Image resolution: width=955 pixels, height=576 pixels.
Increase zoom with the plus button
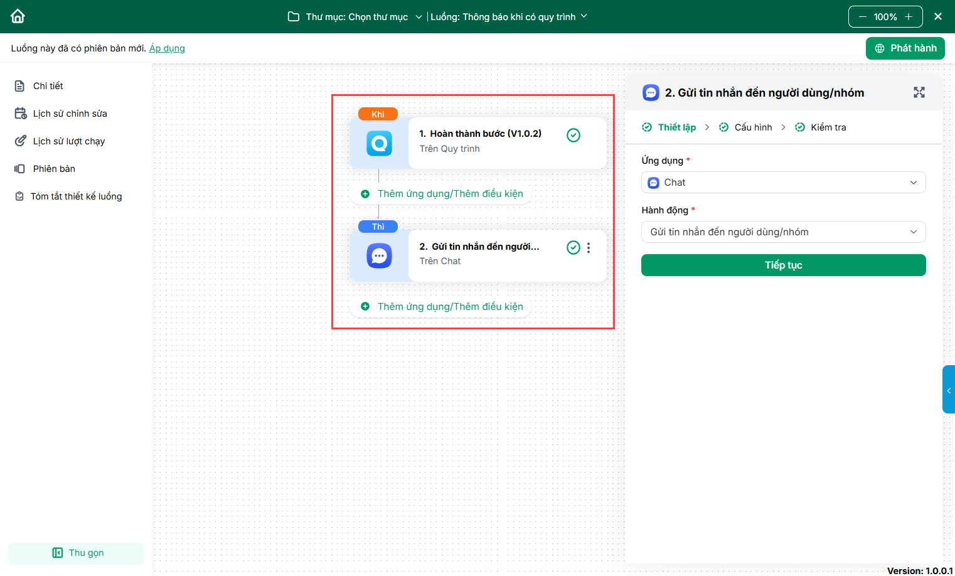point(909,17)
